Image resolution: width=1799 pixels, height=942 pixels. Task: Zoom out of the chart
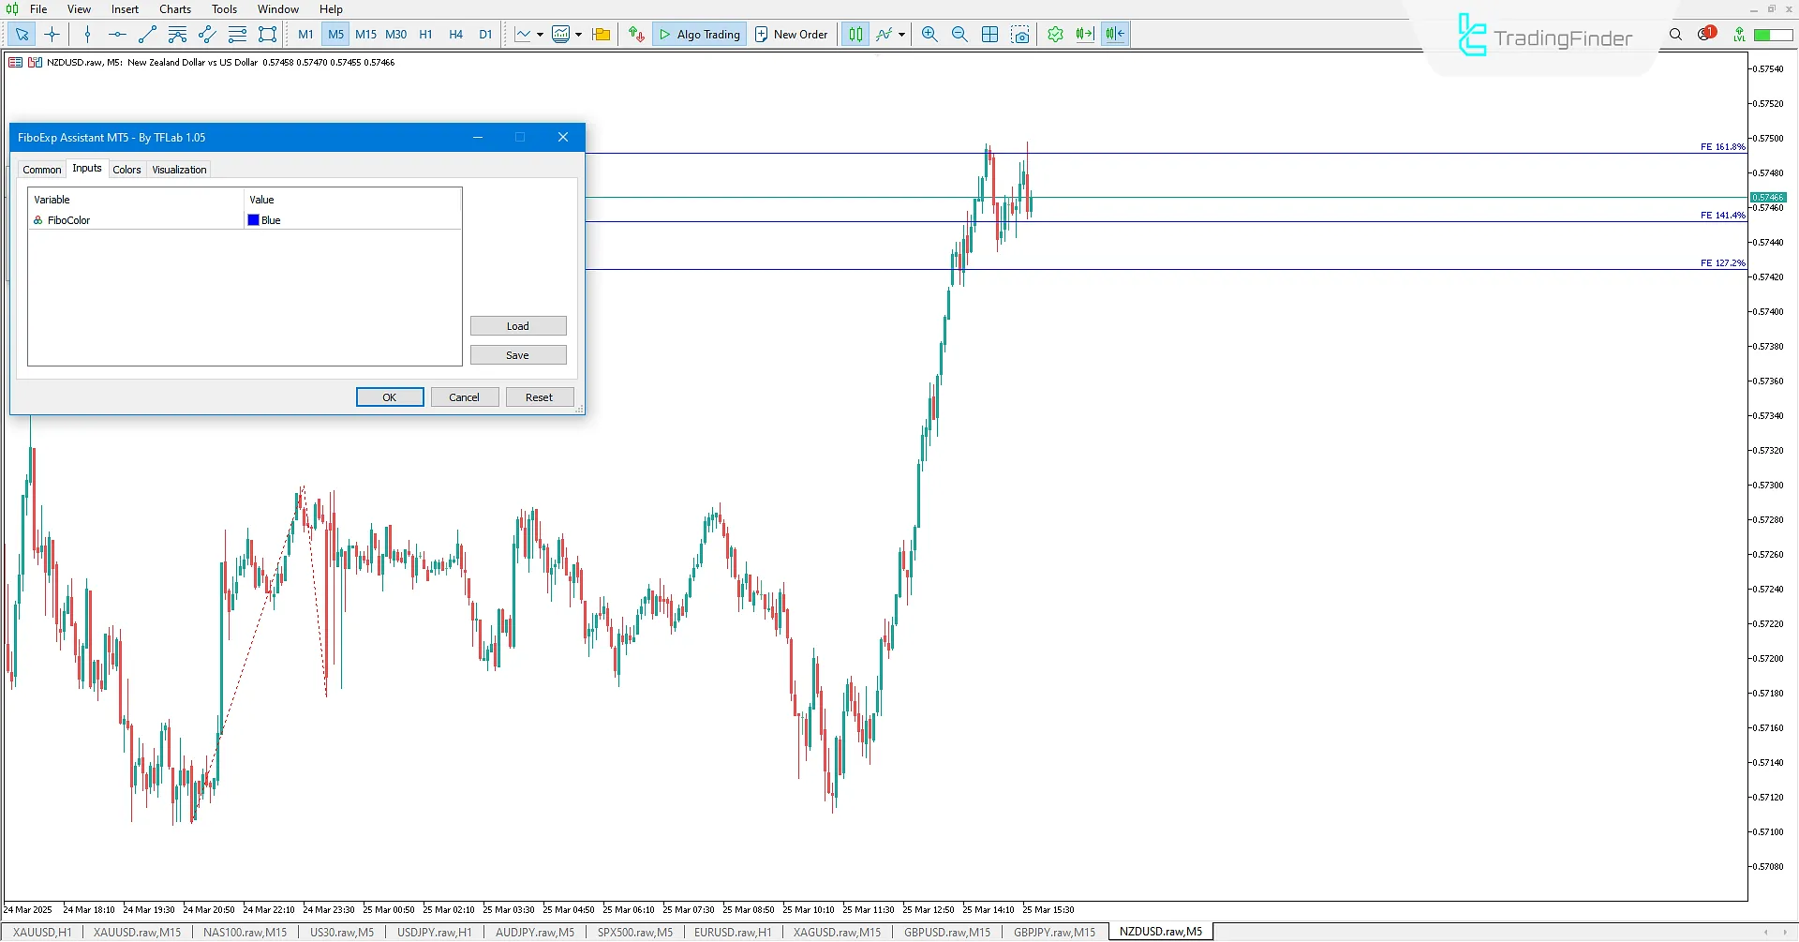point(959,34)
